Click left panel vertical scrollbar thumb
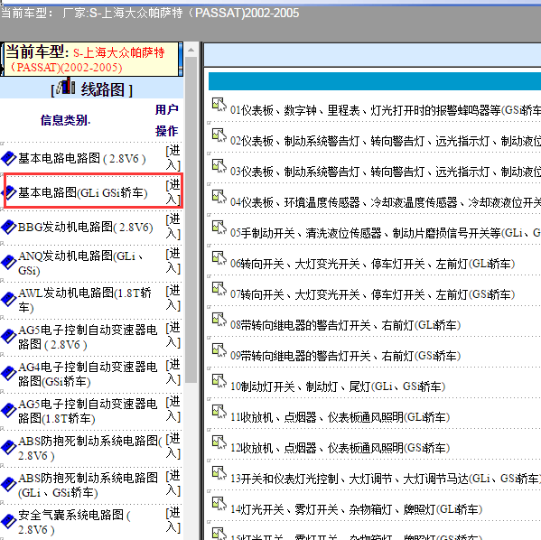 coord(191,219)
